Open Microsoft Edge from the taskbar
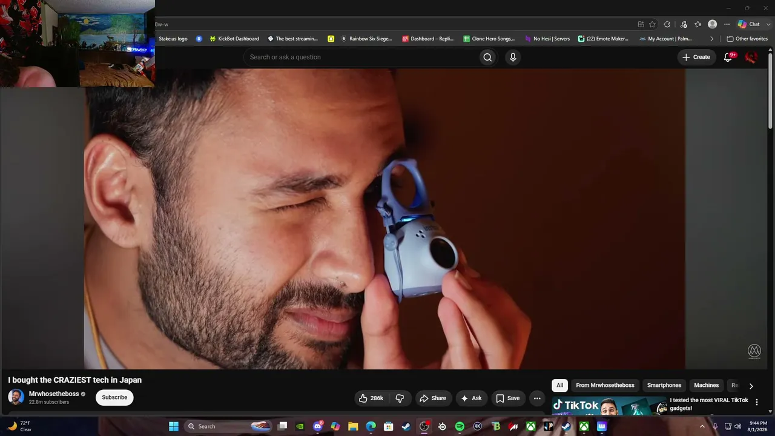The width and height of the screenshot is (775, 436). 371,426
